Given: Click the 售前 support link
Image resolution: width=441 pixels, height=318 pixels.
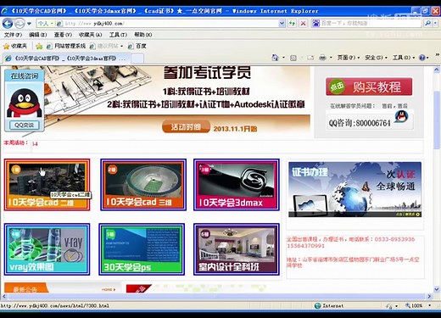Looking at the screenshot, I should click(x=387, y=106).
